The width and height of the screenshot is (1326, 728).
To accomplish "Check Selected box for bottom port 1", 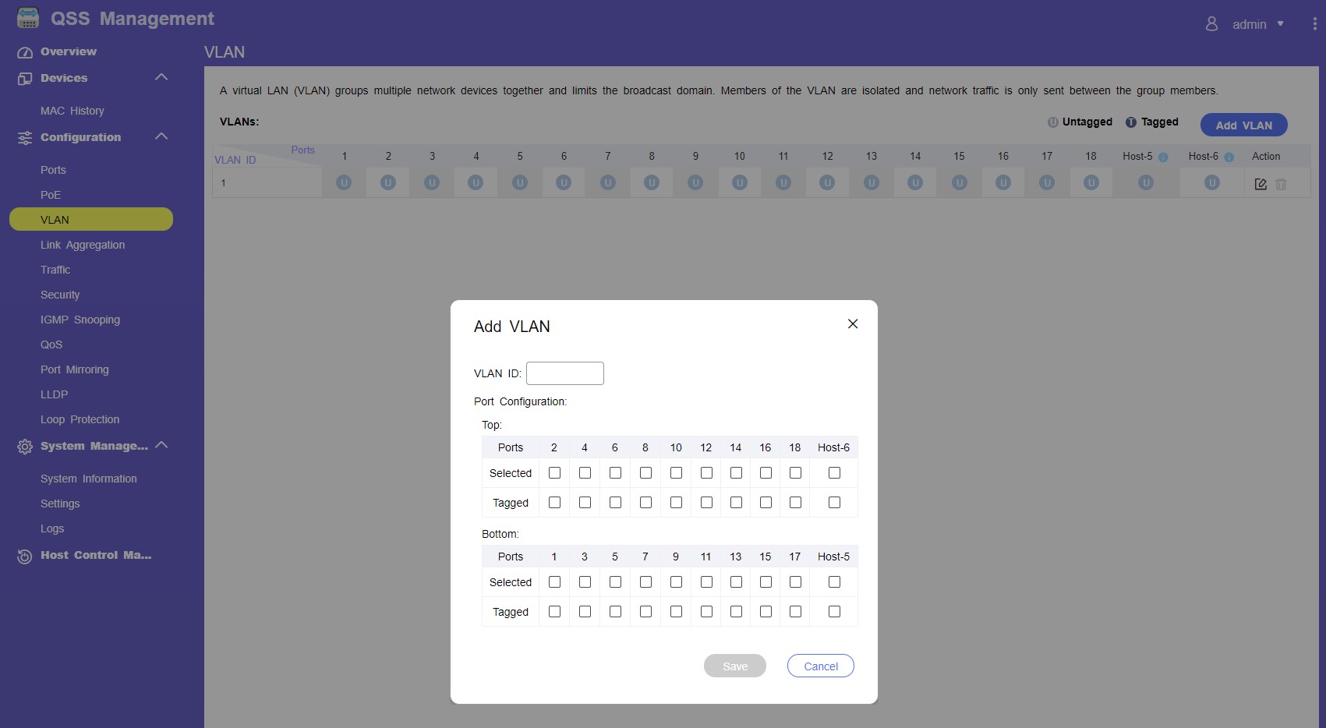I will [554, 582].
